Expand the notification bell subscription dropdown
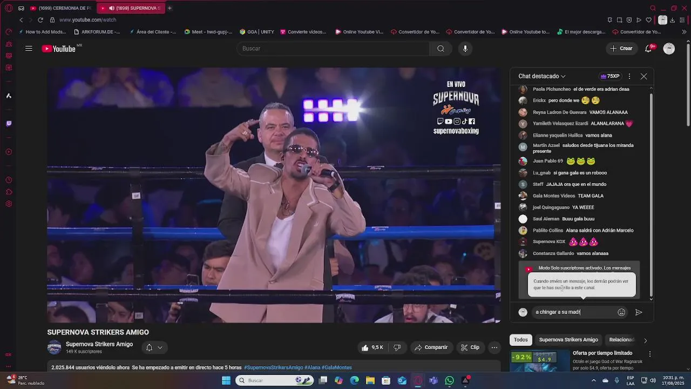The height and width of the screenshot is (389, 691). [154, 347]
